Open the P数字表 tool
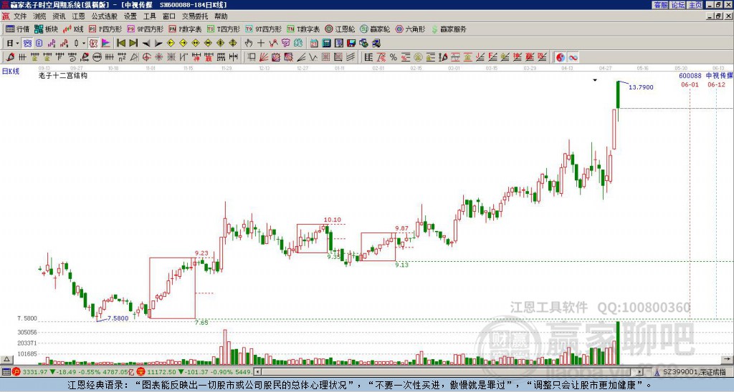The height and width of the screenshot is (392, 734). [185, 29]
